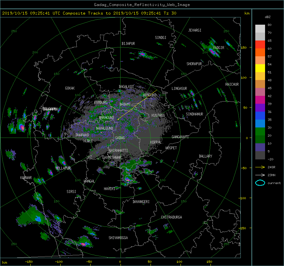Click the BALLARY city label
Image resolution: width=284 pixels, height=266 pixels.
tap(205, 156)
